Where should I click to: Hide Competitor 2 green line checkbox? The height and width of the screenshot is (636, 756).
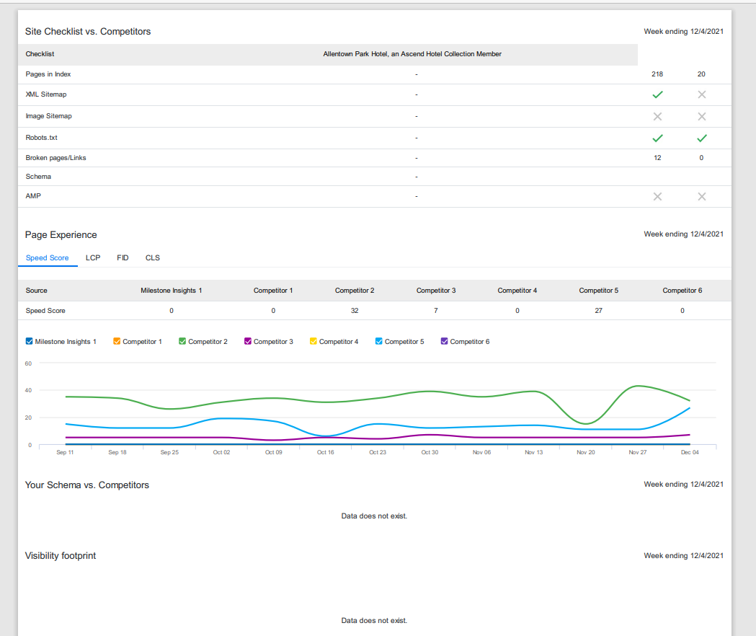click(x=182, y=341)
